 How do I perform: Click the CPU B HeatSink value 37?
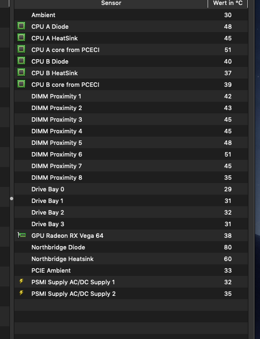[228, 73]
